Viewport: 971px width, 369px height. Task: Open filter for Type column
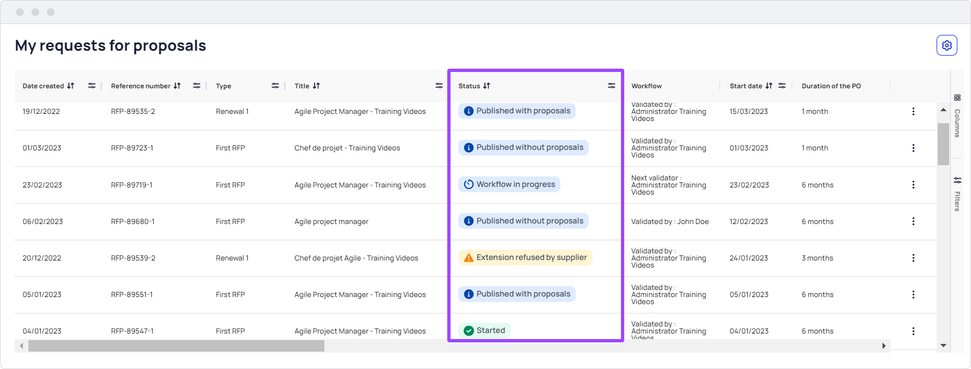275,86
